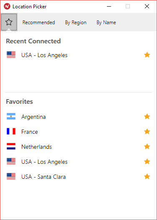Toggle Netherlands favorite star
Screen dimensions: 157x220
click(x=147, y=147)
